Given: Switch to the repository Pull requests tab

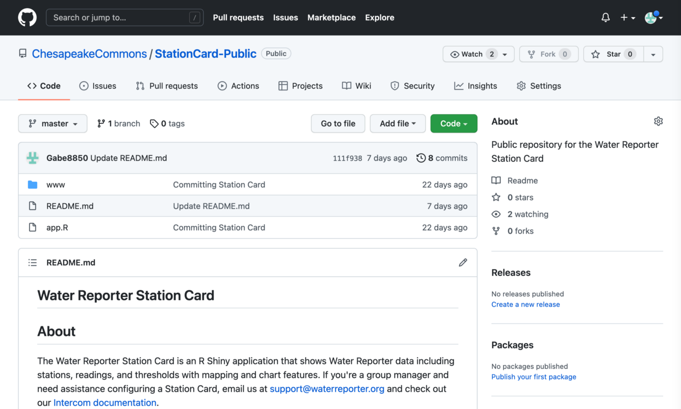Looking at the screenshot, I should coord(167,86).
